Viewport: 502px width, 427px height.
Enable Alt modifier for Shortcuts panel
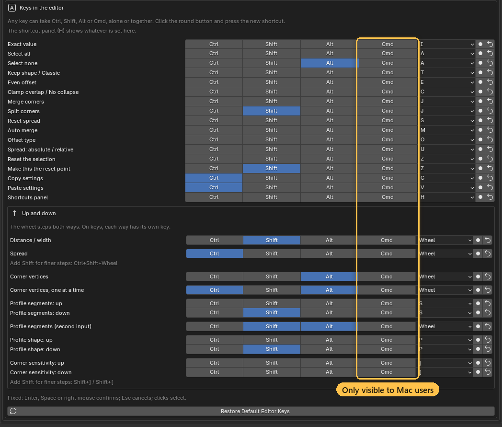pos(330,197)
